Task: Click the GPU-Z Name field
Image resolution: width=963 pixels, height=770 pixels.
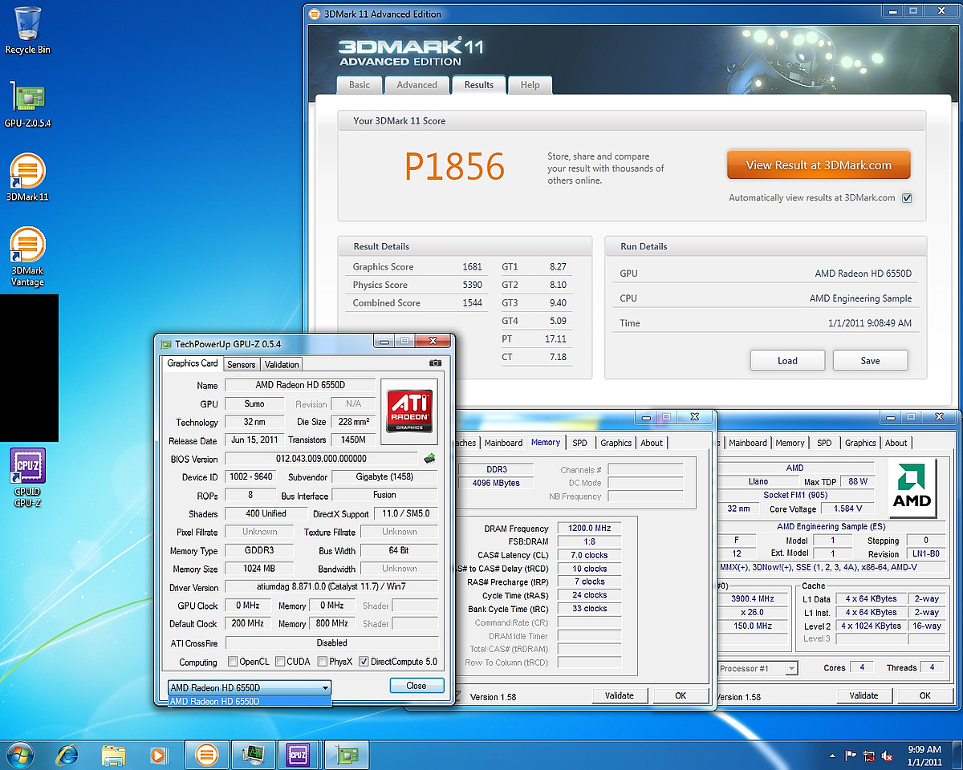Action: click(x=301, y=385)
